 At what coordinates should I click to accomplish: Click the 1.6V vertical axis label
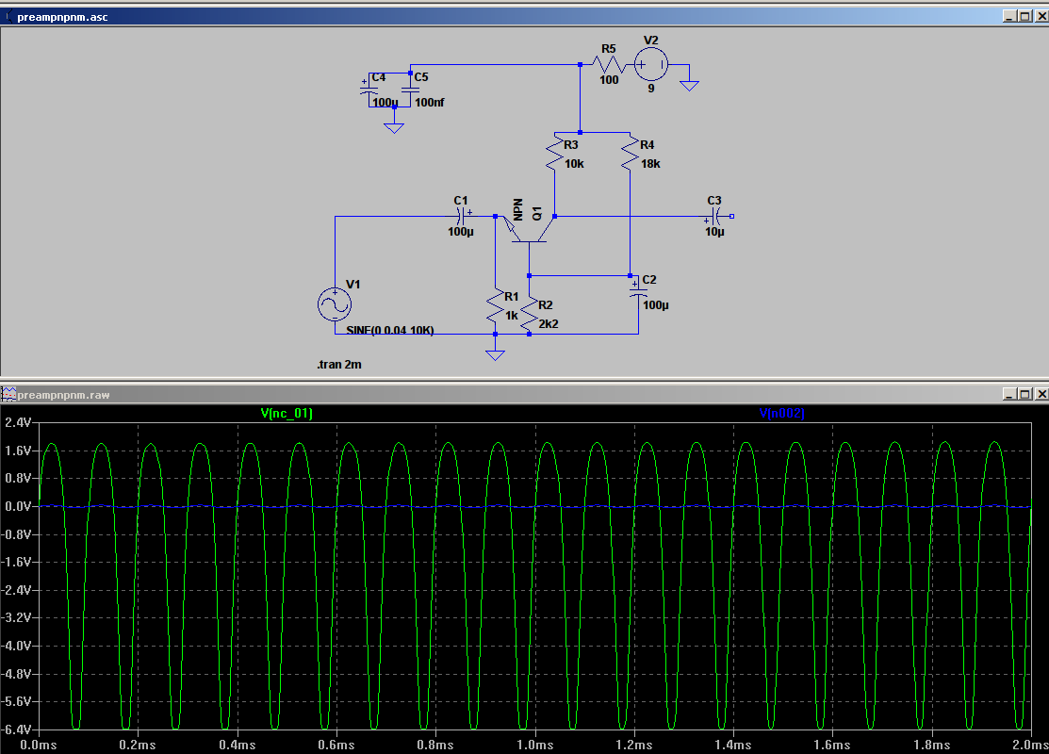pyautogui.click(x=18, y=451)
